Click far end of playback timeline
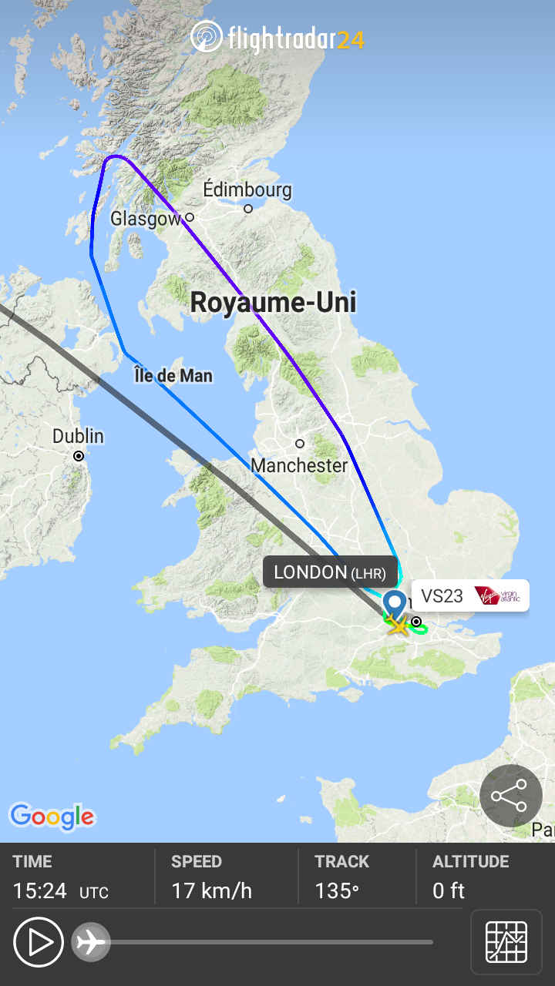 430,942
